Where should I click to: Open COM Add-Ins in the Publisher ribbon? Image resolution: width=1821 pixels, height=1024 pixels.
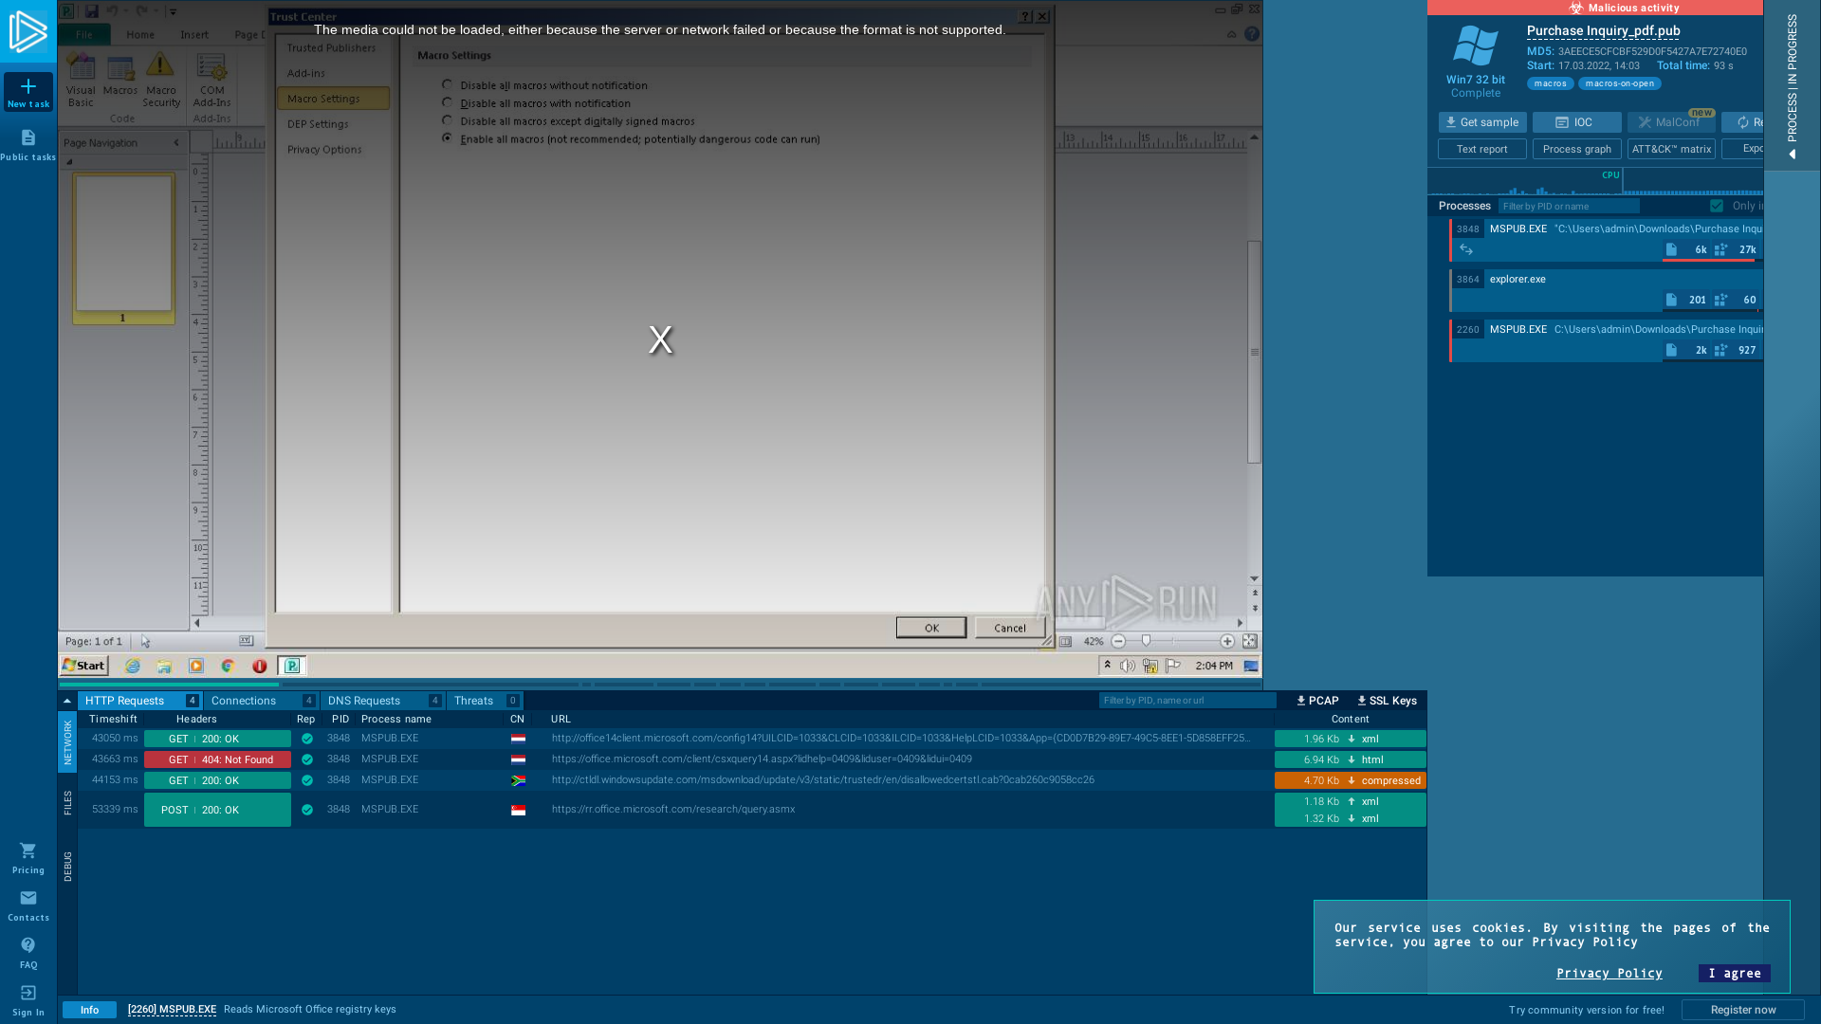coord(212,80)
